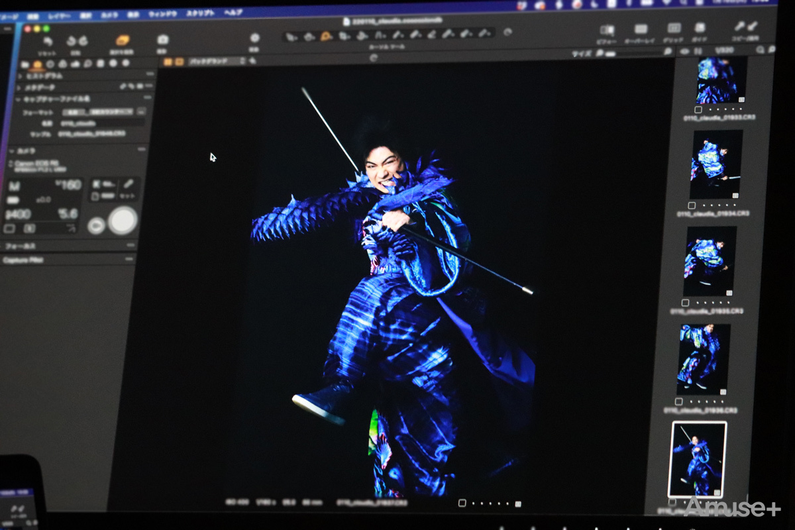Click the Undo arrow in the toolbar
Viewport: 795px width, 530px height.
71,42
